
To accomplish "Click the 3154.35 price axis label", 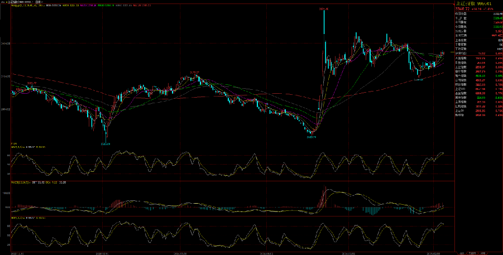I will coord(6,76).
